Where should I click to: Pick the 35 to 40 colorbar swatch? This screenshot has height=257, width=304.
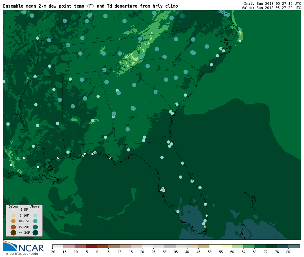tap(182, 246)
